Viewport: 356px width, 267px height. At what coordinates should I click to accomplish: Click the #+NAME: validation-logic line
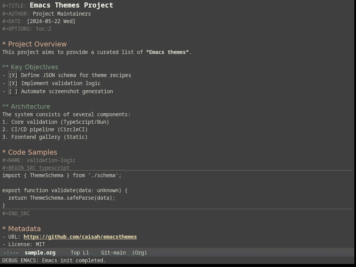[x=39, y=160]
